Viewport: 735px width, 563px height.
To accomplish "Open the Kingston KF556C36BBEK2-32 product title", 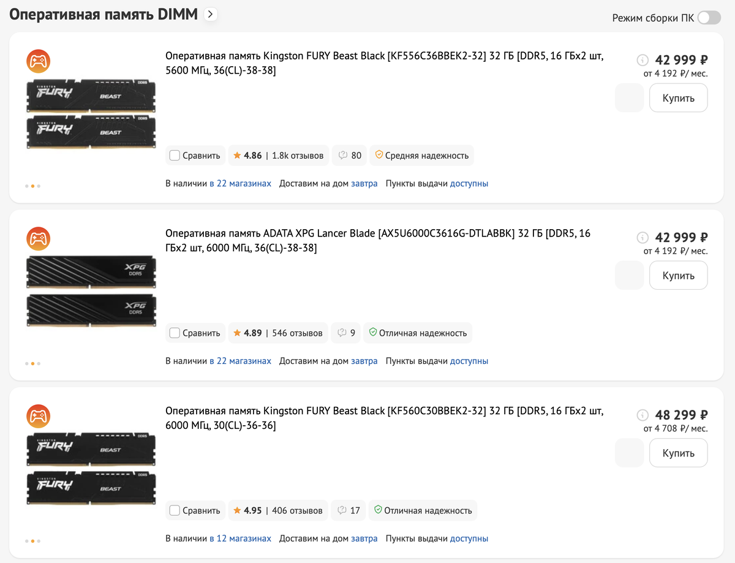I will pyautogui.click(x=385, y=63).
